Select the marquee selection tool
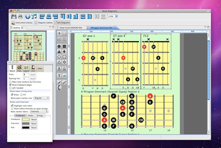The image size is (221, 148). pyautogui.click(x=64, y=33)
